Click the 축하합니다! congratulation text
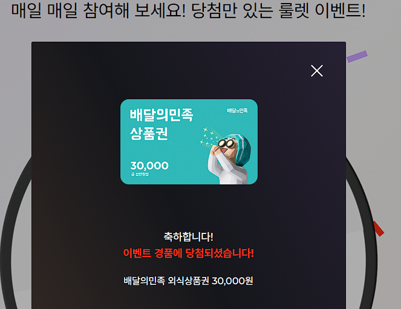The image size is (401, 309). (189, 236)
